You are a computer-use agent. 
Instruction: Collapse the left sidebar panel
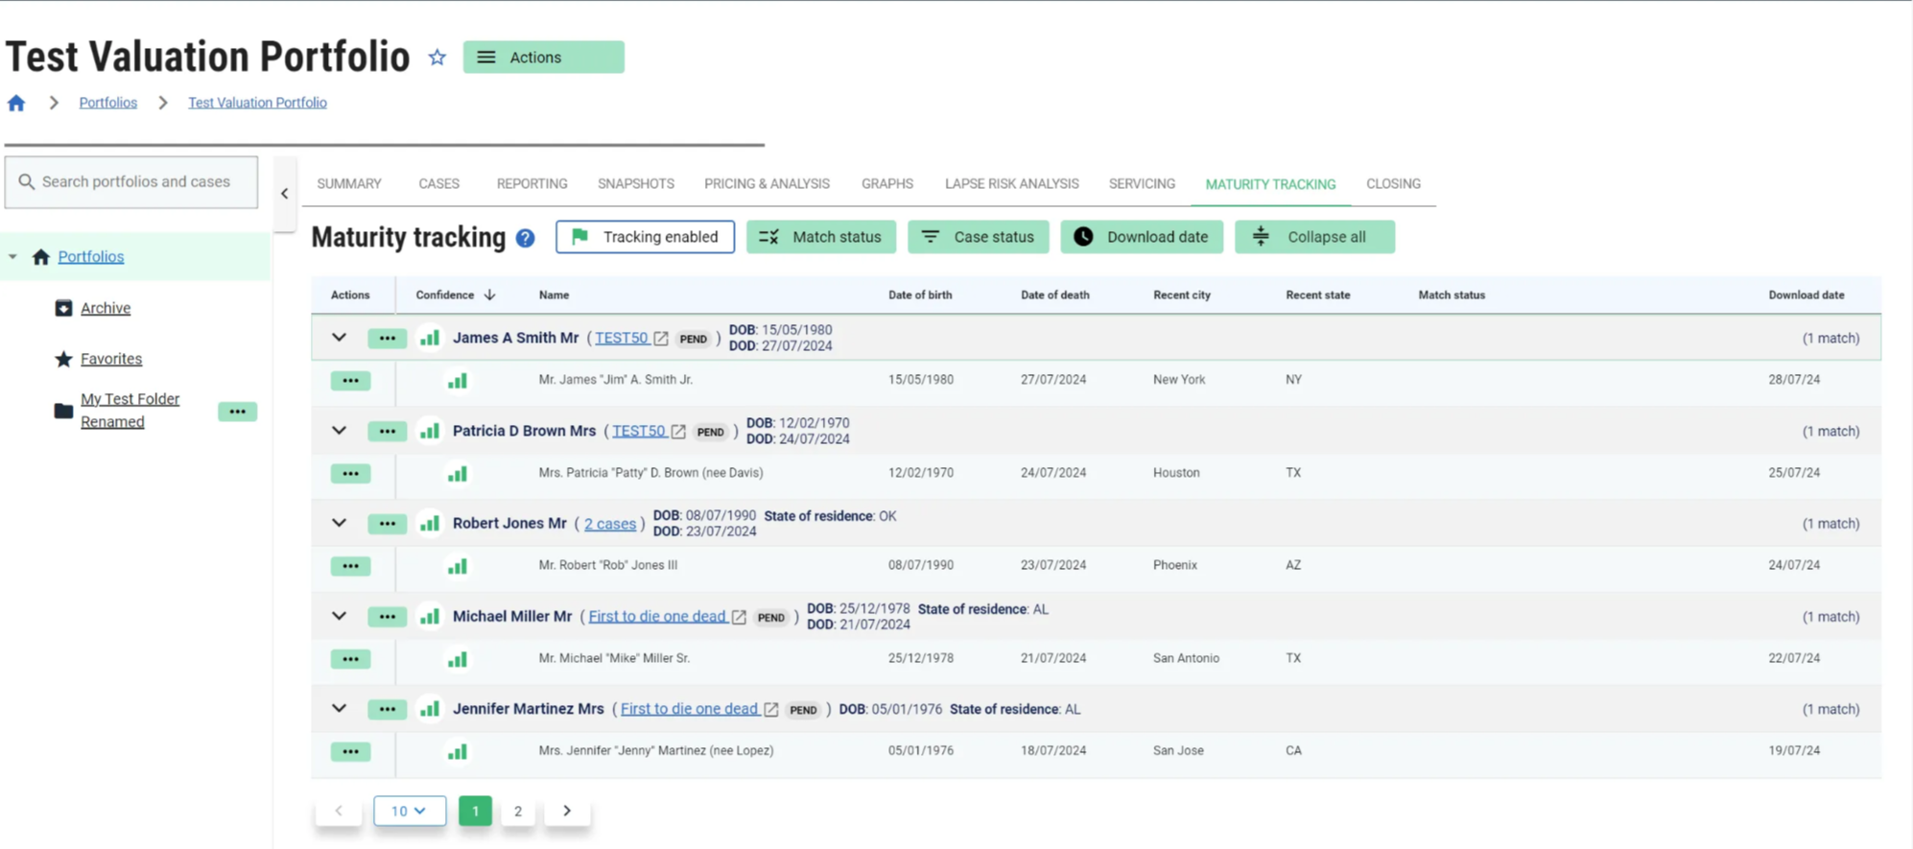(x=285, y=194)
